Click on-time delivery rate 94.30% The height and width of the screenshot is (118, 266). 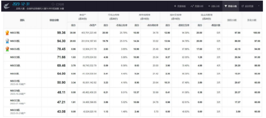coord(186,33)
